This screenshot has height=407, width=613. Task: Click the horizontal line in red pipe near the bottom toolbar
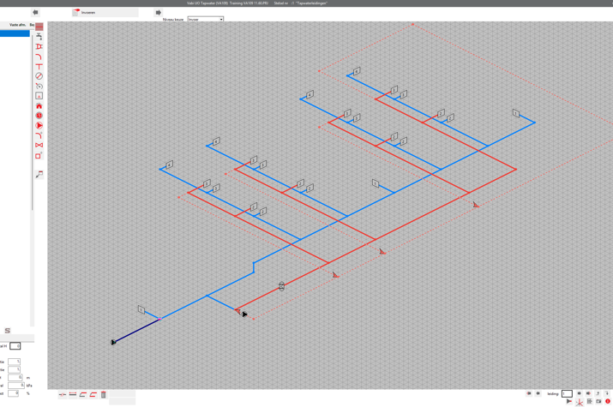coord(73,395)
